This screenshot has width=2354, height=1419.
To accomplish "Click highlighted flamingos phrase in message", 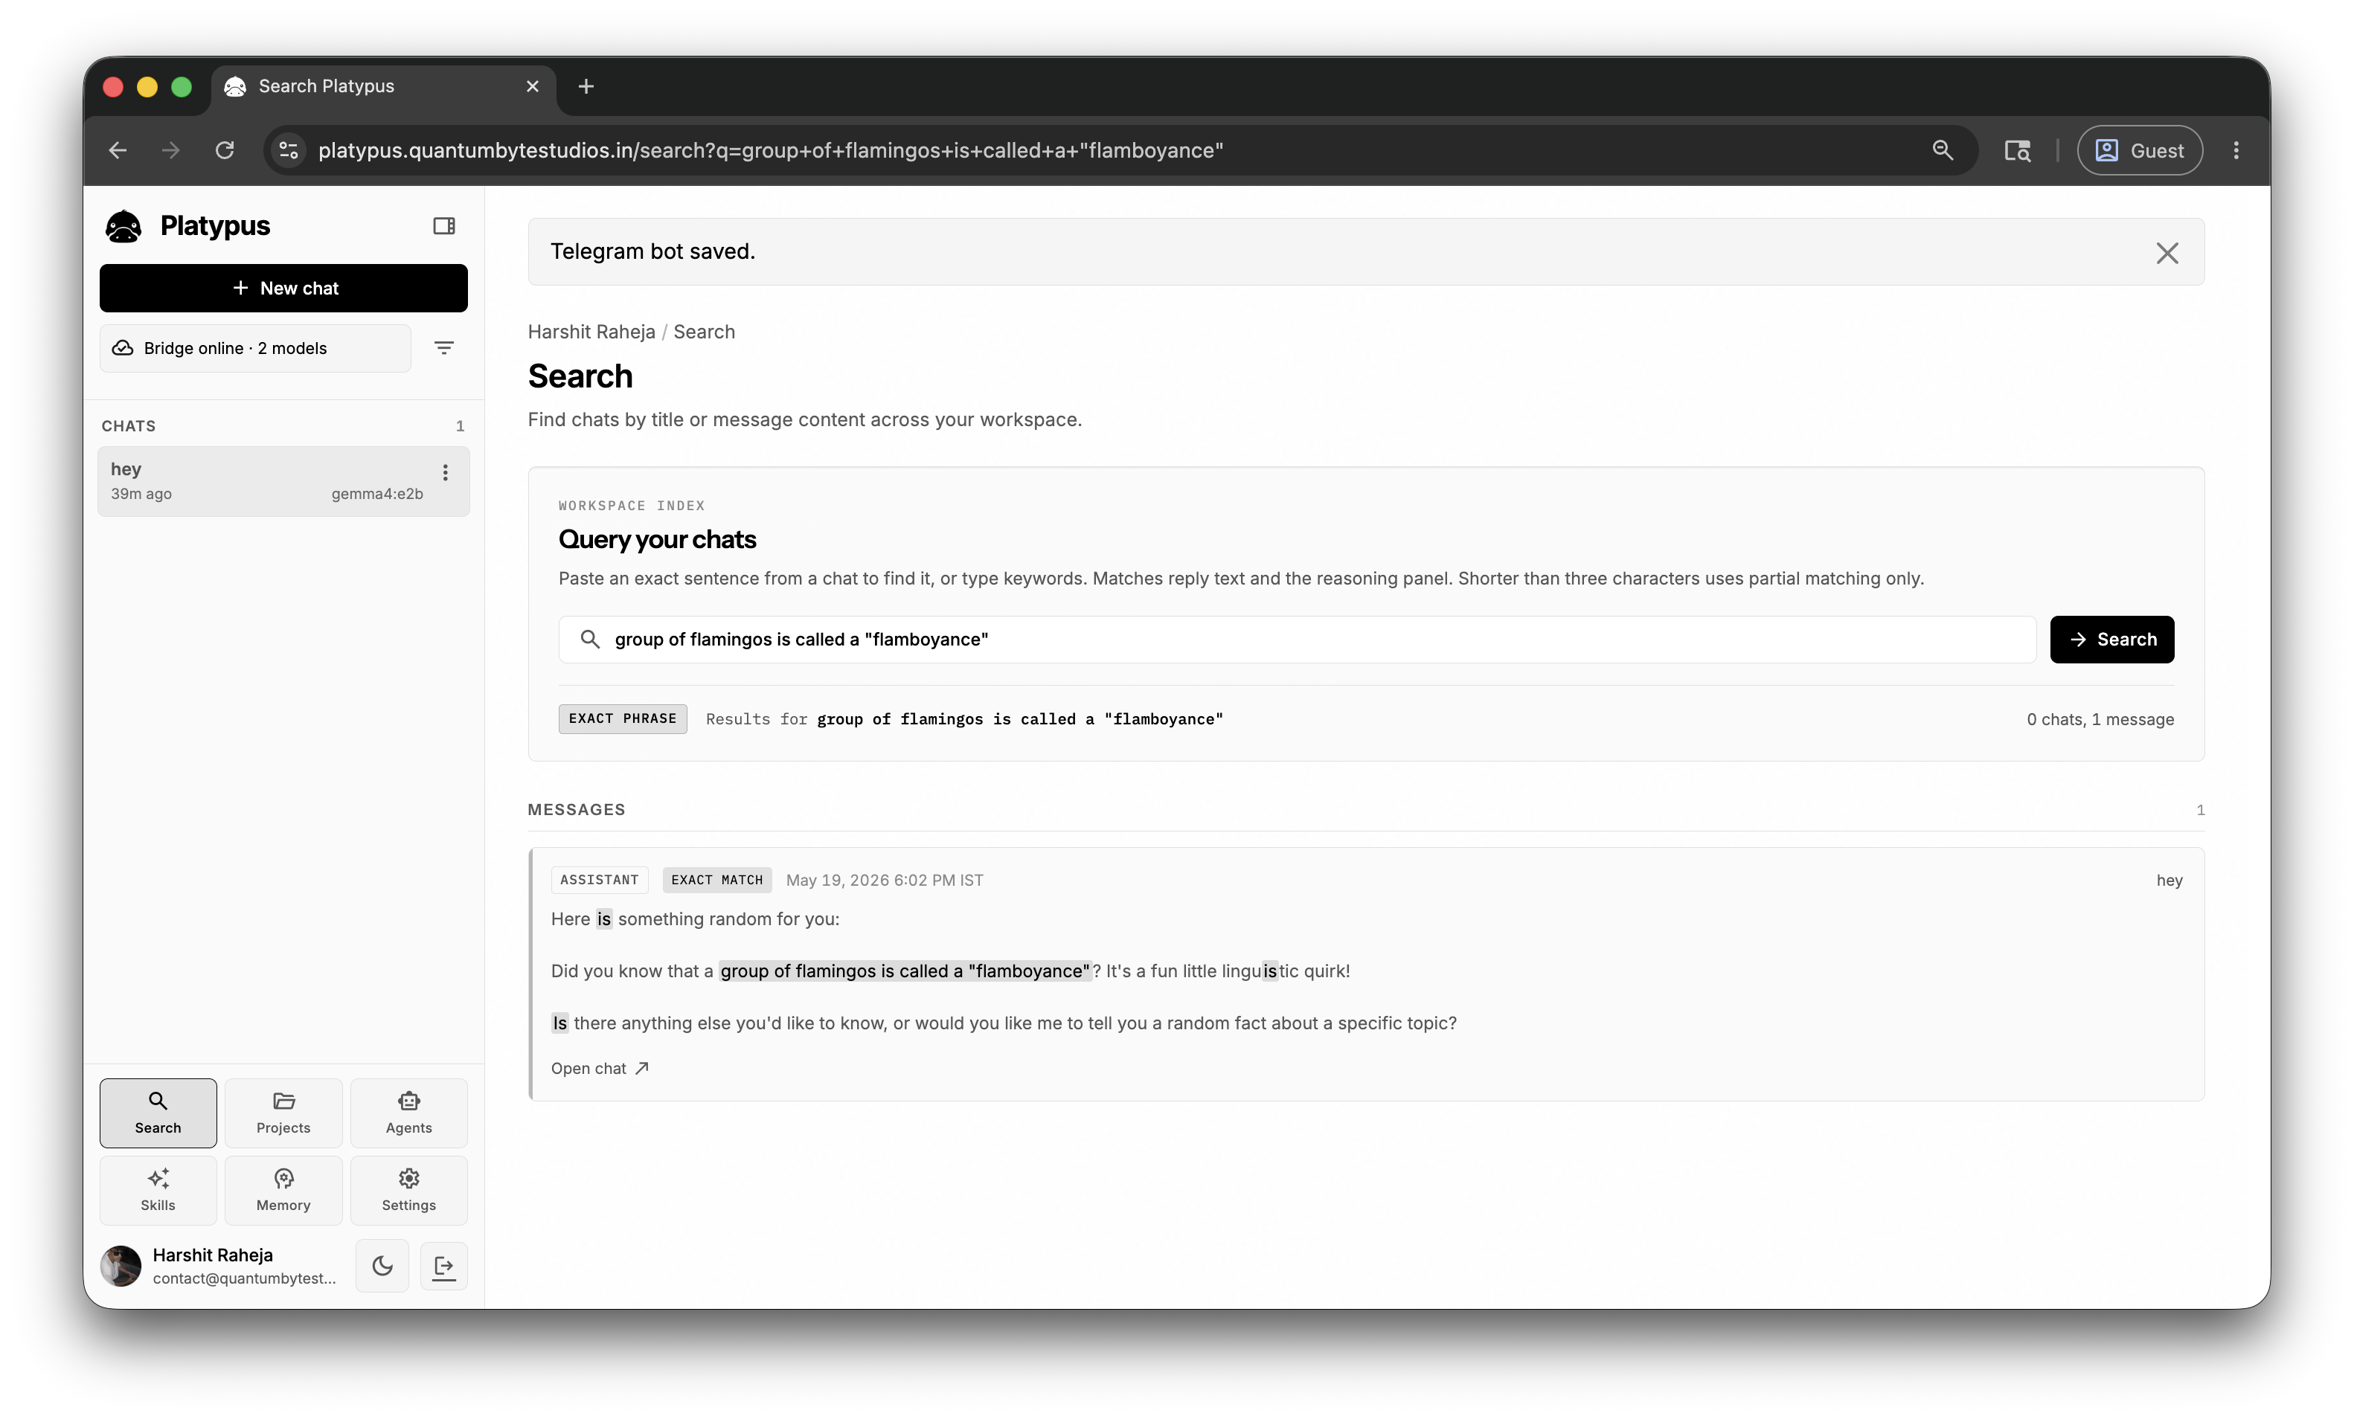I will (904, 971).
